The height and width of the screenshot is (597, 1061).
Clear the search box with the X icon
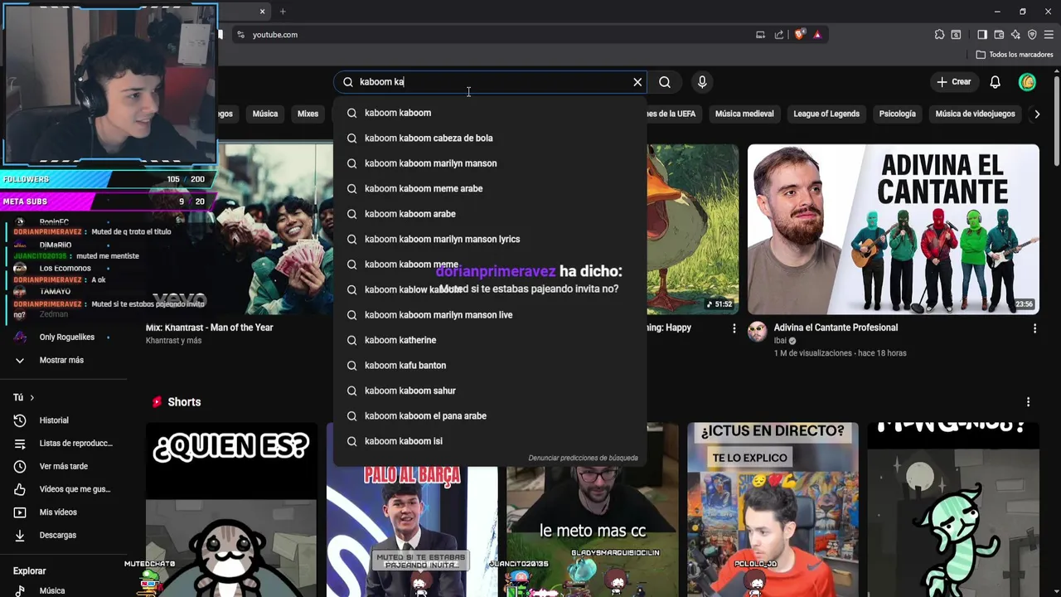tap(637, 82)
